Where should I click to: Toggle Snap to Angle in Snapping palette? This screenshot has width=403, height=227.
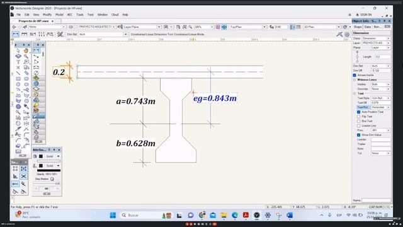pos(15,177)
